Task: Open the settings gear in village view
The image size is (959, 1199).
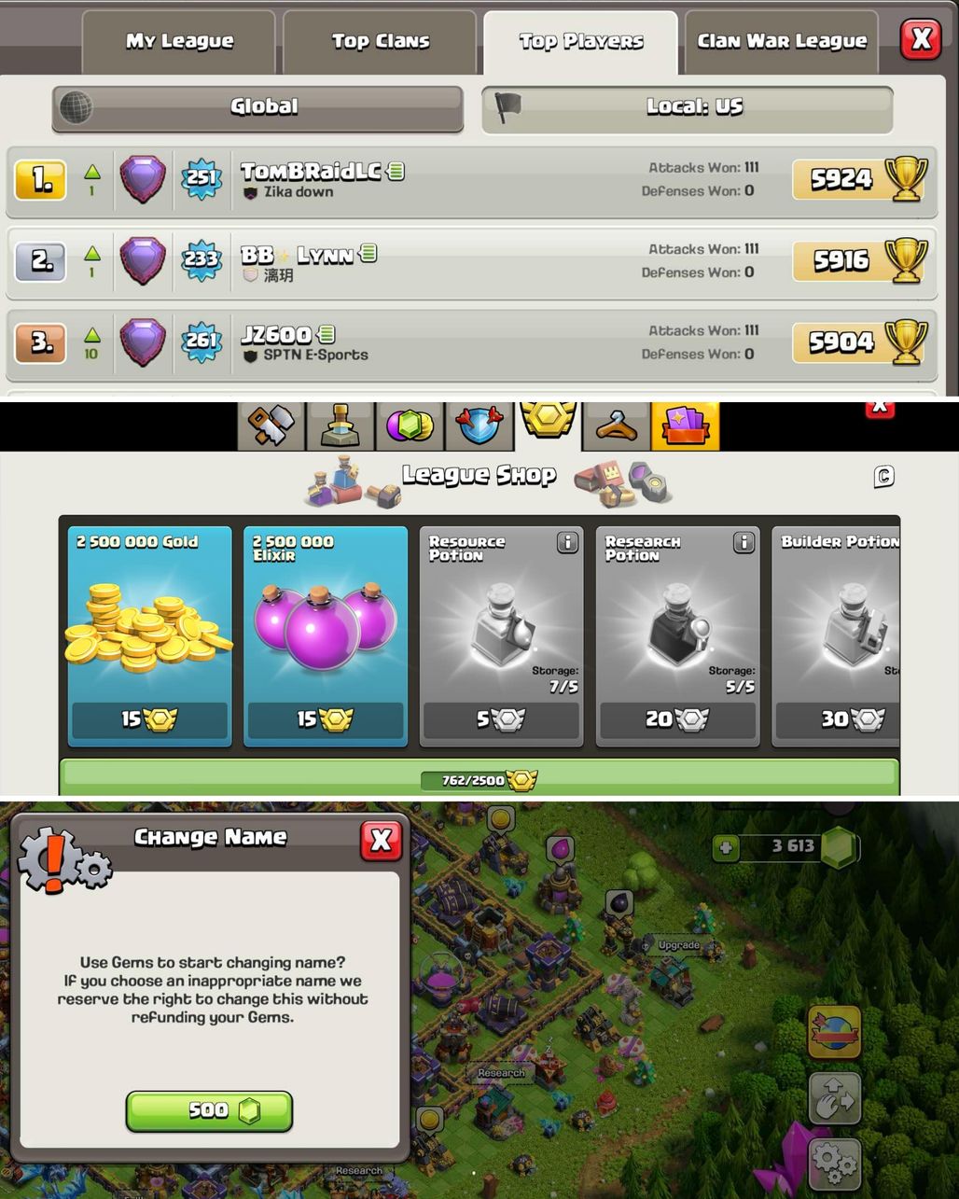Action: [x=834, y=1163]
